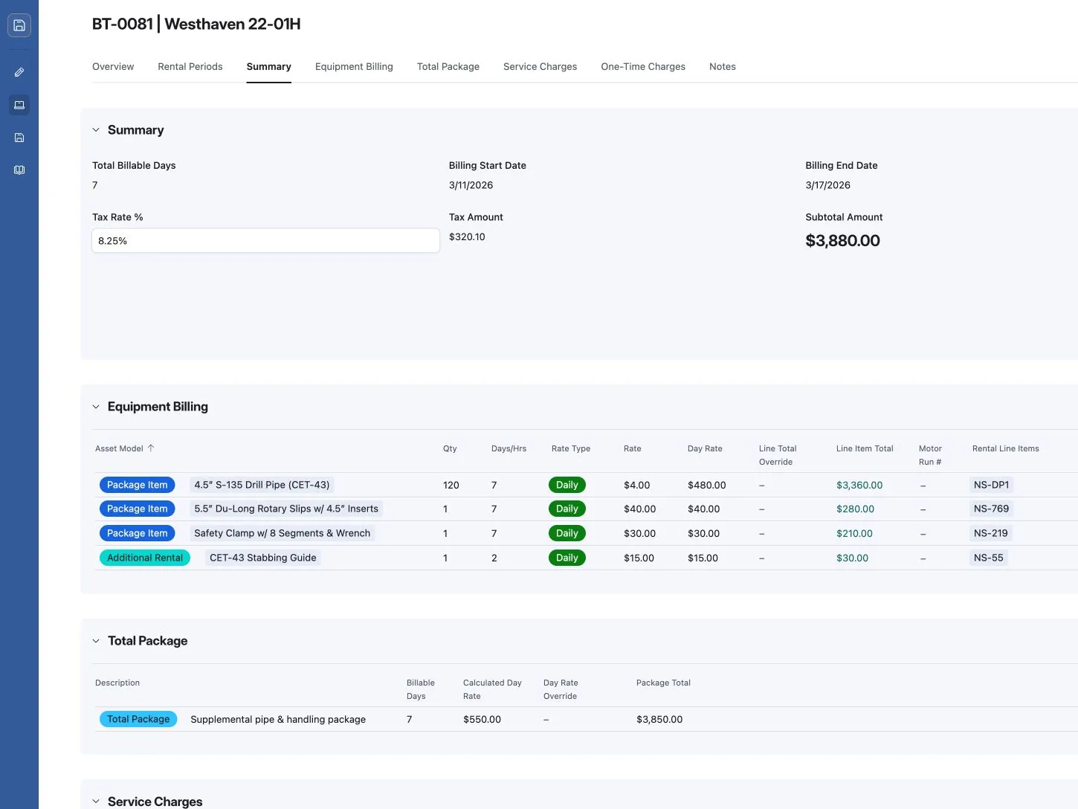Click the $320.10 tax amount value
Image resolution: width=1078 pixels, height=809 pixels.
(x=467, y=237)
